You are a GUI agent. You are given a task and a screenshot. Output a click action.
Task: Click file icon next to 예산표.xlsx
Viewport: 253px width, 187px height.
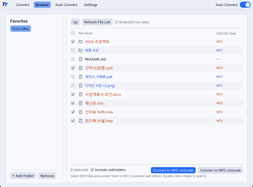point(81,103)
